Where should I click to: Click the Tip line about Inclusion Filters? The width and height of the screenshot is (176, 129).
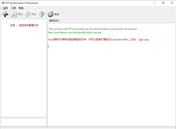(98, 40)
